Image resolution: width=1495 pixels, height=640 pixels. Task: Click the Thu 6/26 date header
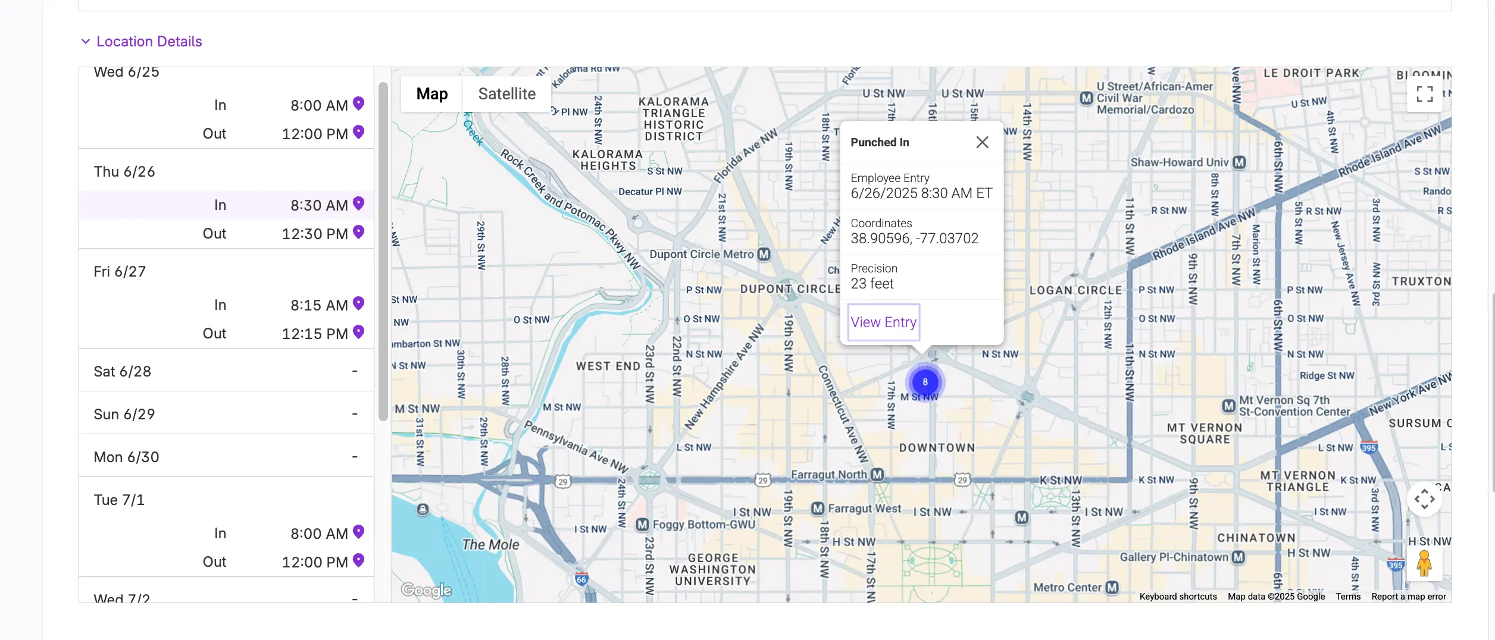124,172
